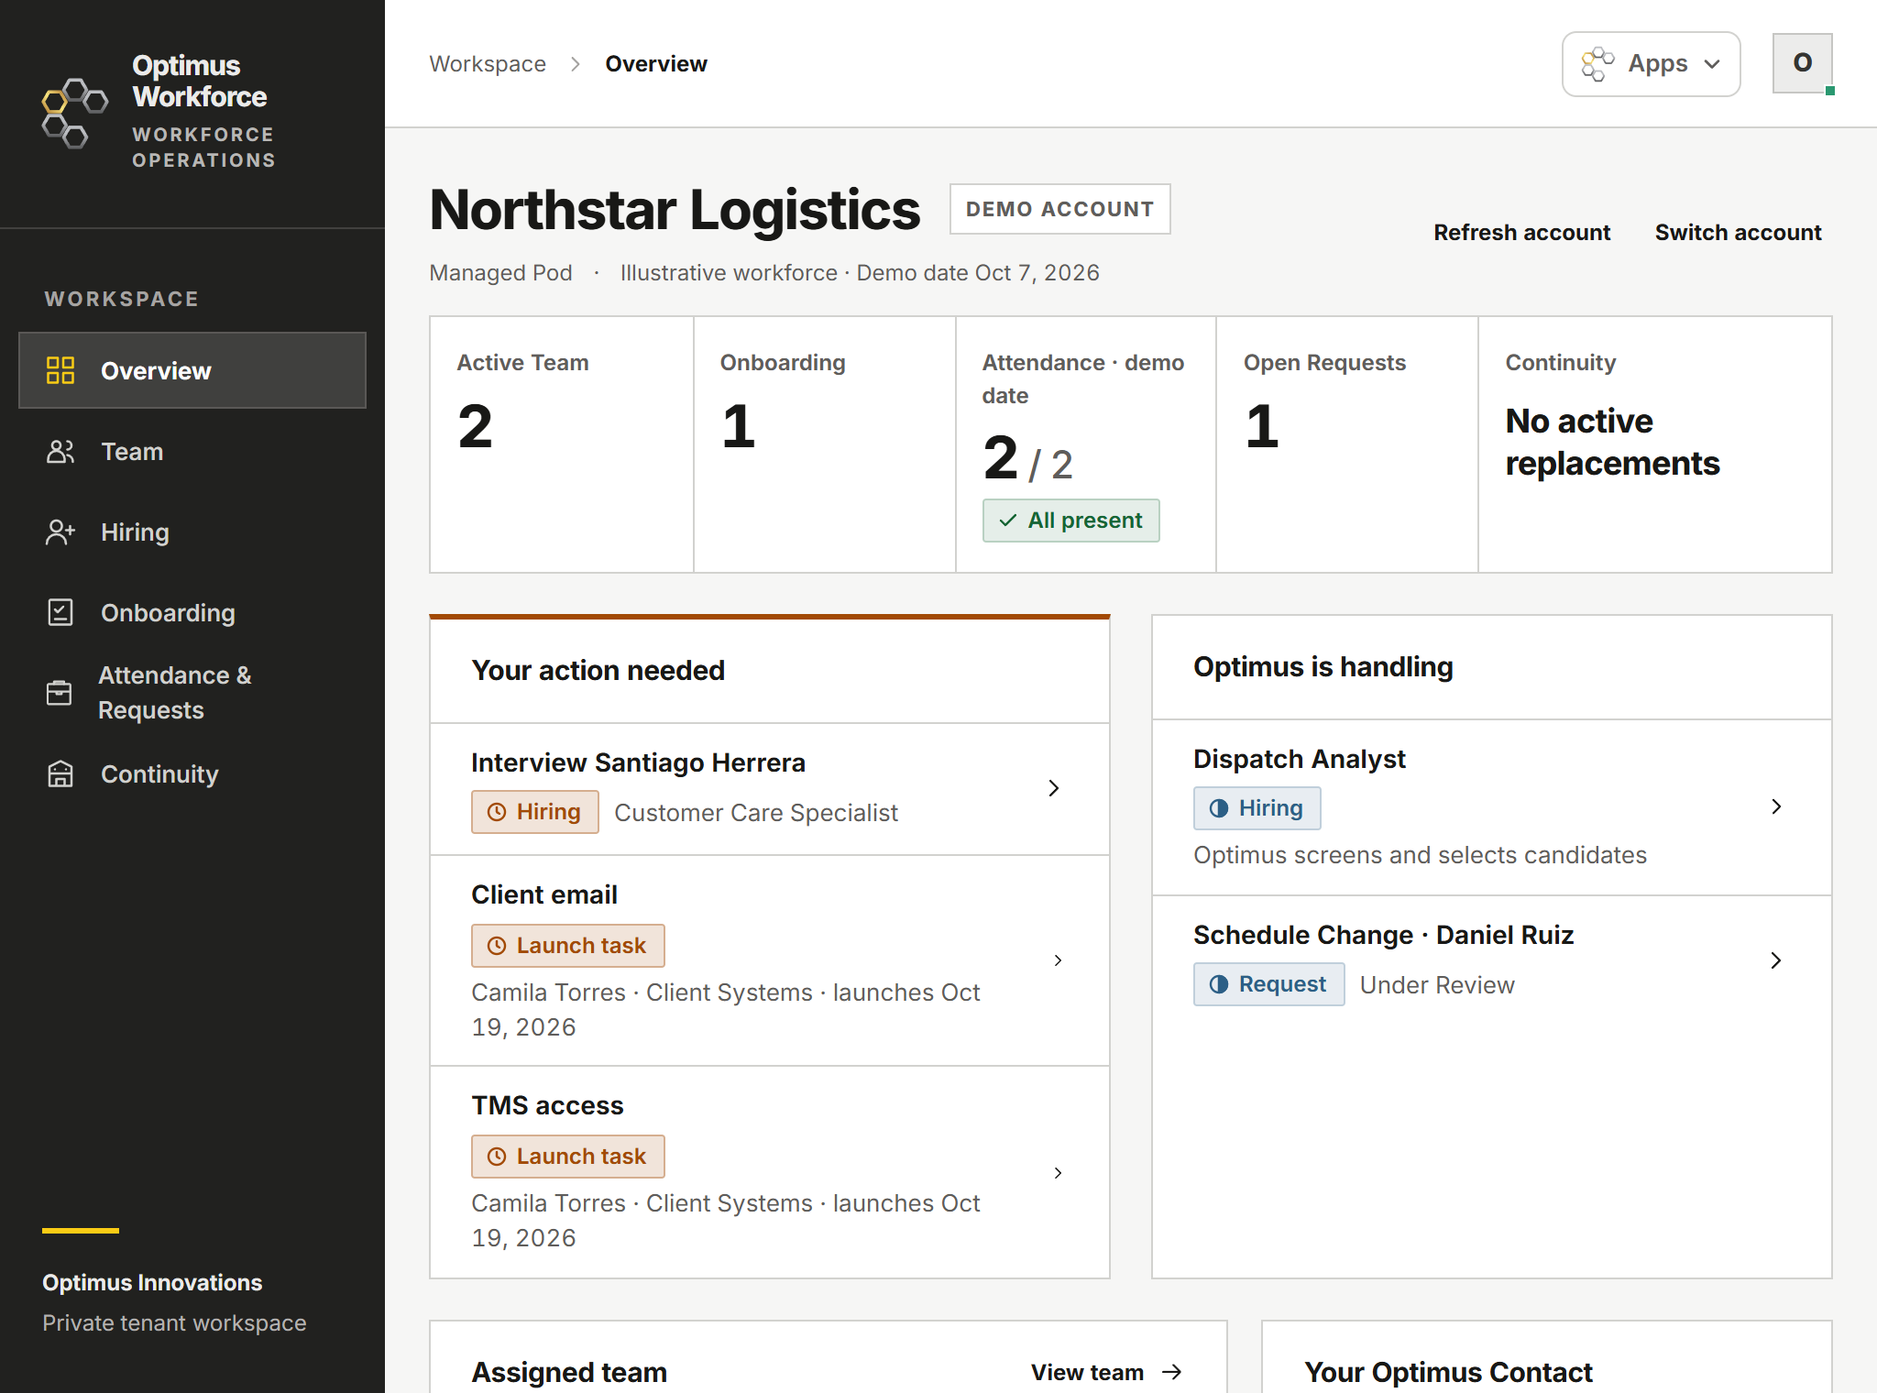Navigate to Continuity in the sidebar
Image resolution: width=1877 pixels, height=1393 pixels.
pyautogui.click(x=192, y=773)
